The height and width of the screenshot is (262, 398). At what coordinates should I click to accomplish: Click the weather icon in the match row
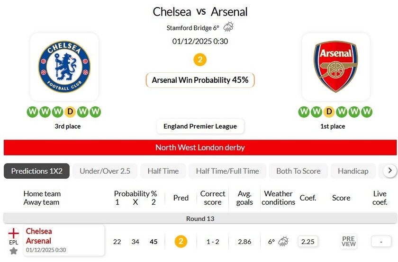[283, 242]
